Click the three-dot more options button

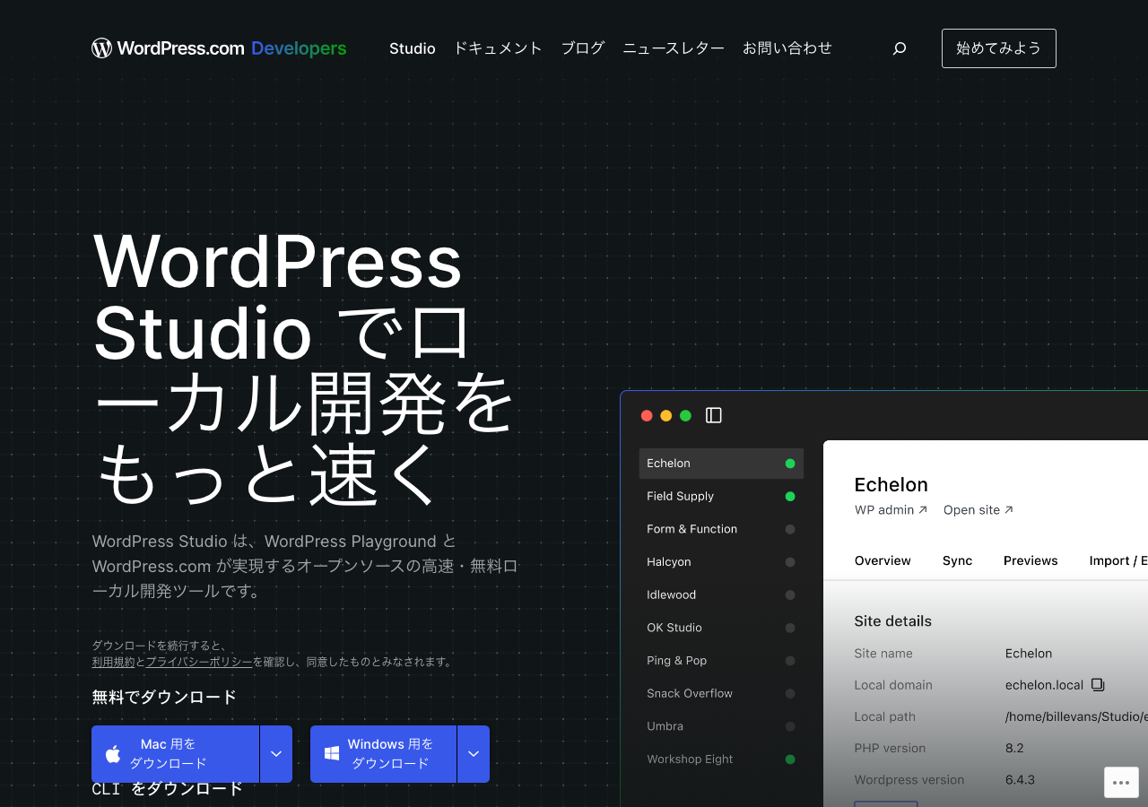click(1121, 782)
